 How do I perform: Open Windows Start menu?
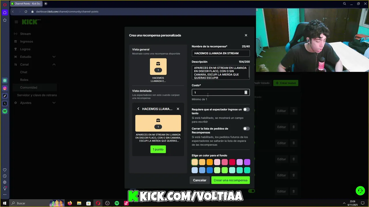(5, 203)
